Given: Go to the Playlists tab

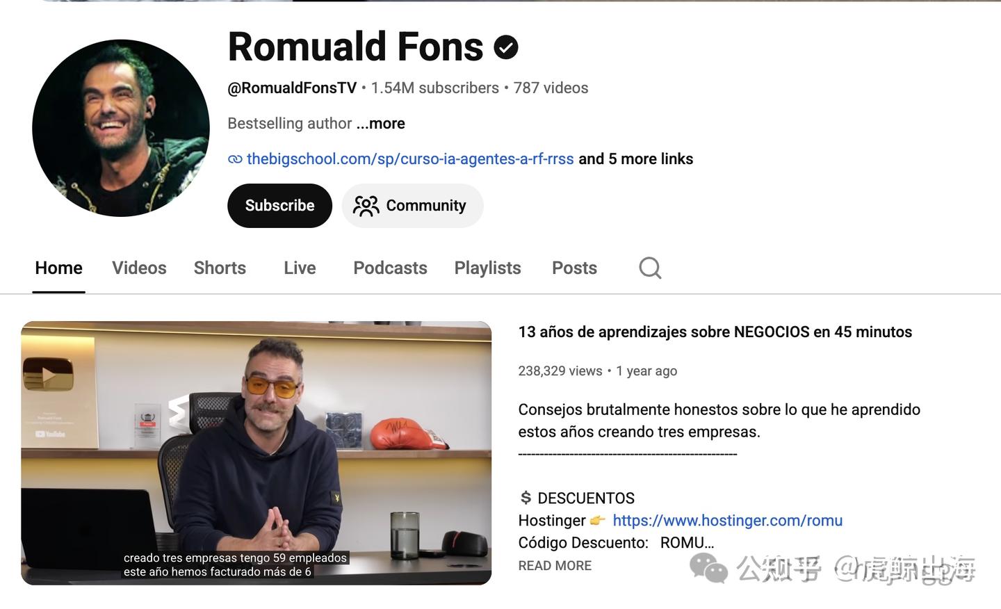Looking at the screenshot, I should click(x=487, y=268).
